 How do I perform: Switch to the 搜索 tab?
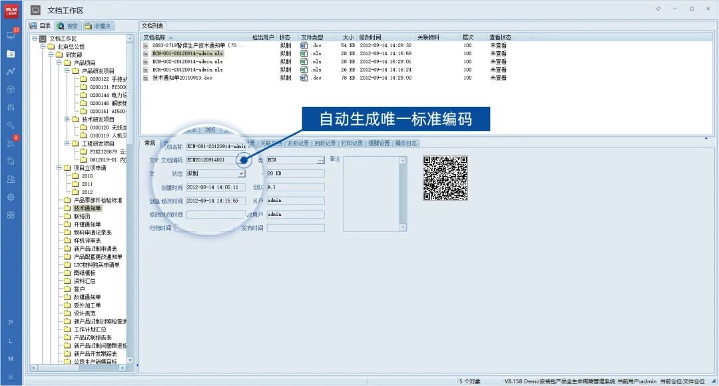tap(67, 25)
